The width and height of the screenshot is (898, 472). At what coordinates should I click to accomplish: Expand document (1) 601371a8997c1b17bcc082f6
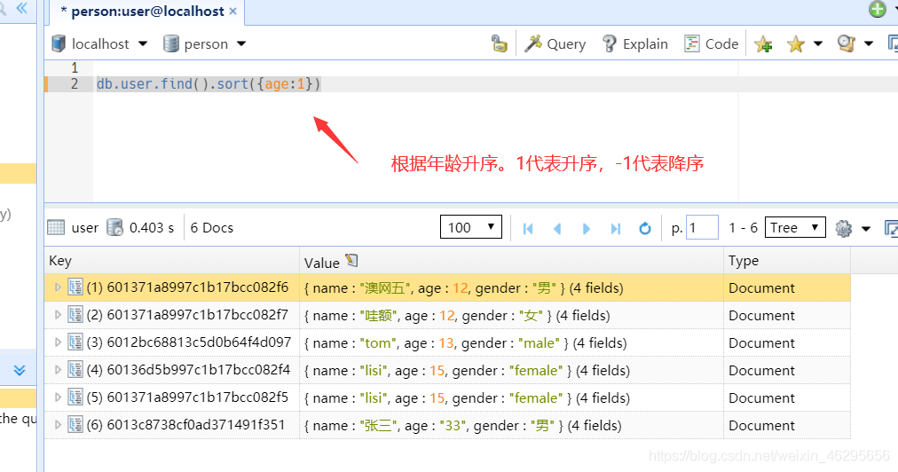[x=58, y=287]
